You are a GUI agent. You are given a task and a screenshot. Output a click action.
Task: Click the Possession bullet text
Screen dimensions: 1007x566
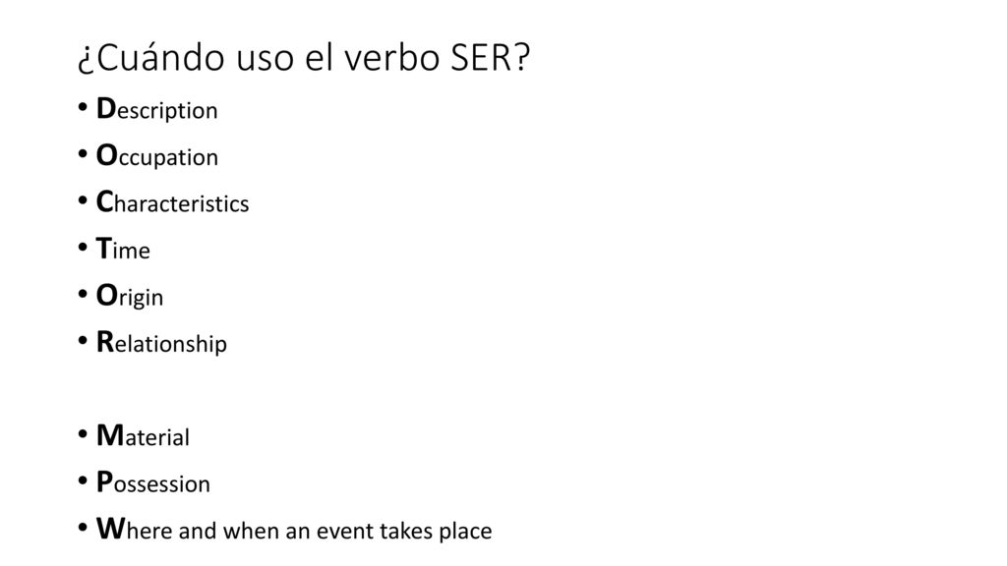152,483
